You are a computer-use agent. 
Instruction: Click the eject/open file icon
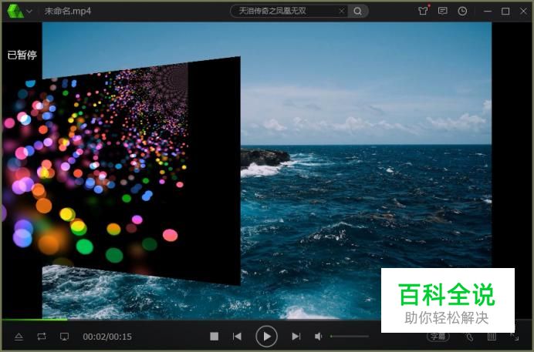[x=19, y=337]
